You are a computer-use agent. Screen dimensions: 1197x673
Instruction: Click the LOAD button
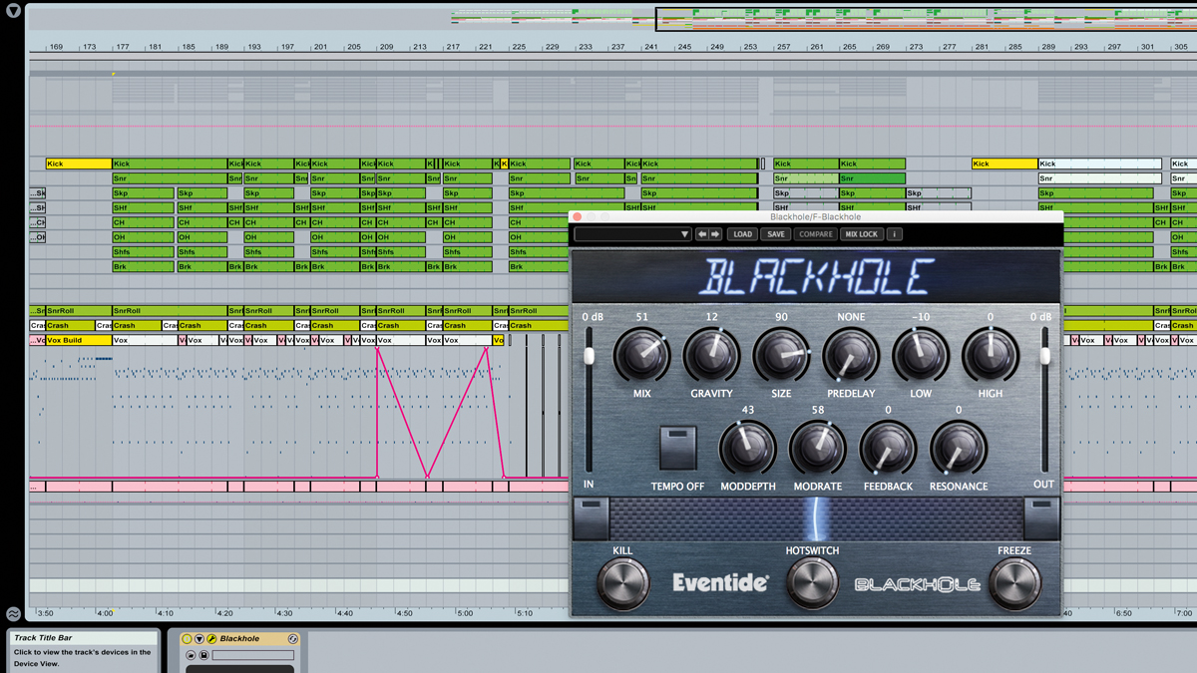click(x=742, y=234)
